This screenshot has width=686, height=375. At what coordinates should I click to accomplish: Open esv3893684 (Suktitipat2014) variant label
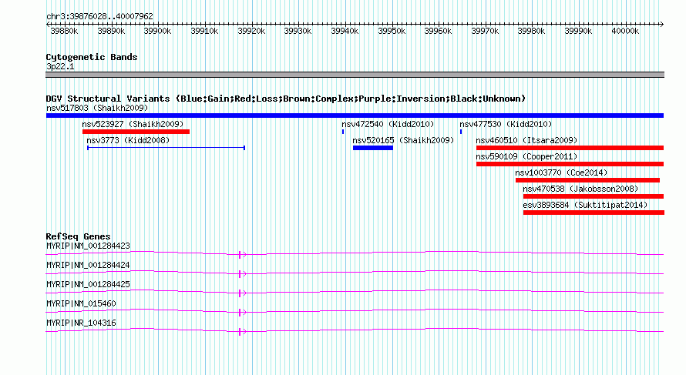[x=585, y=205]
